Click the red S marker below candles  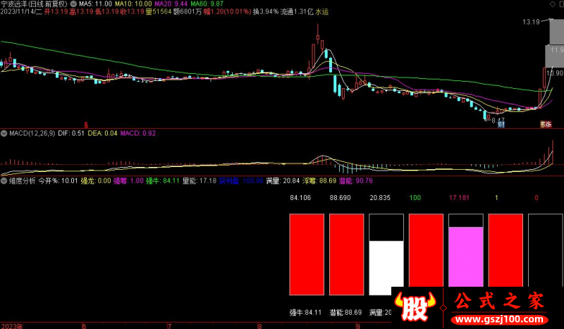pyautogui.click(x=86, y=125)
